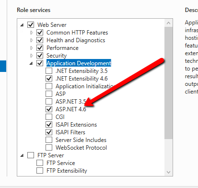Uncheck .NET Extensibility 4.6 checkbox
Image resolution: width=198 pixels, height=188 pixels.
49,79
